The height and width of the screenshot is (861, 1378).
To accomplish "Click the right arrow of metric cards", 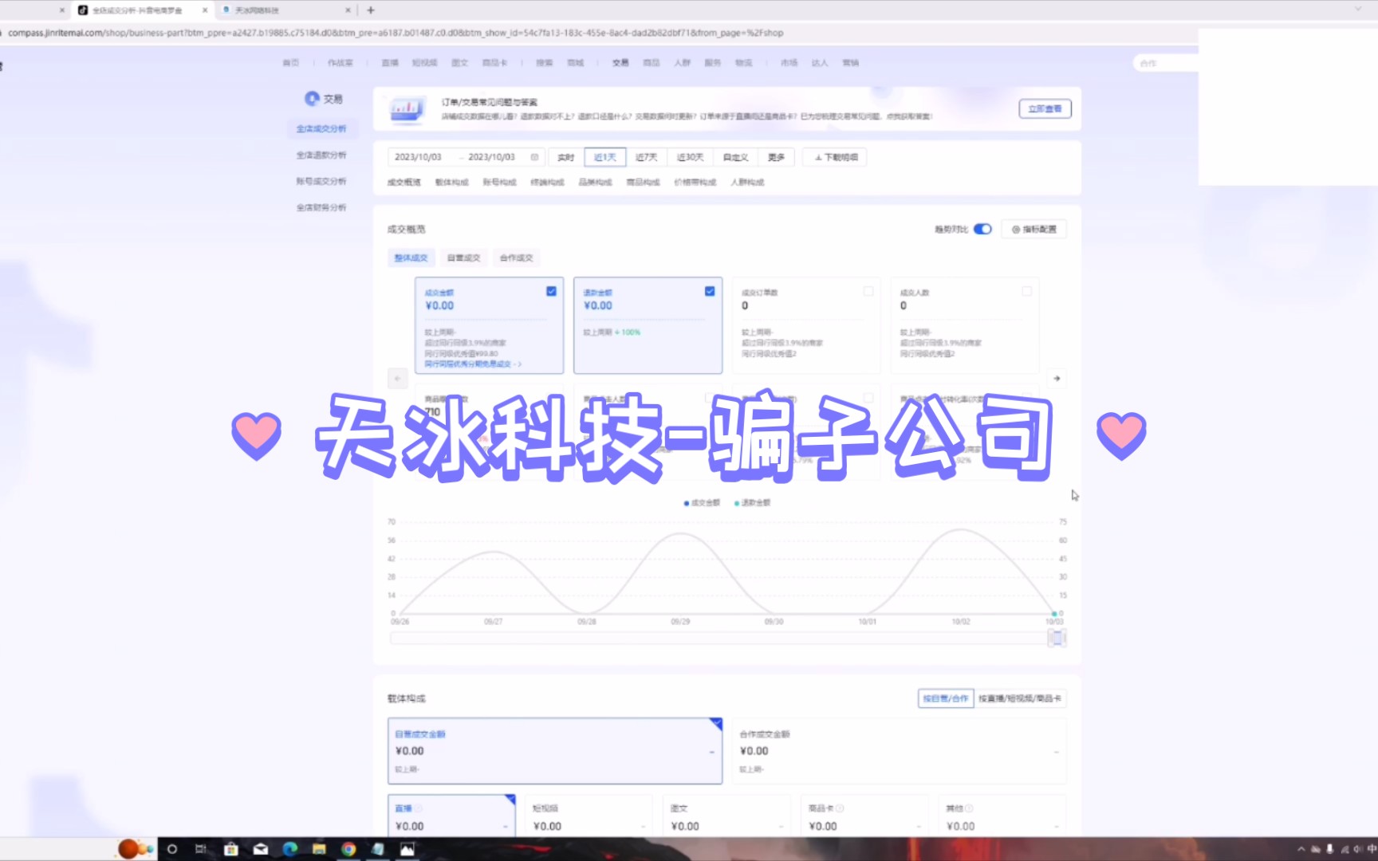I will click(x=1057, y=378).
